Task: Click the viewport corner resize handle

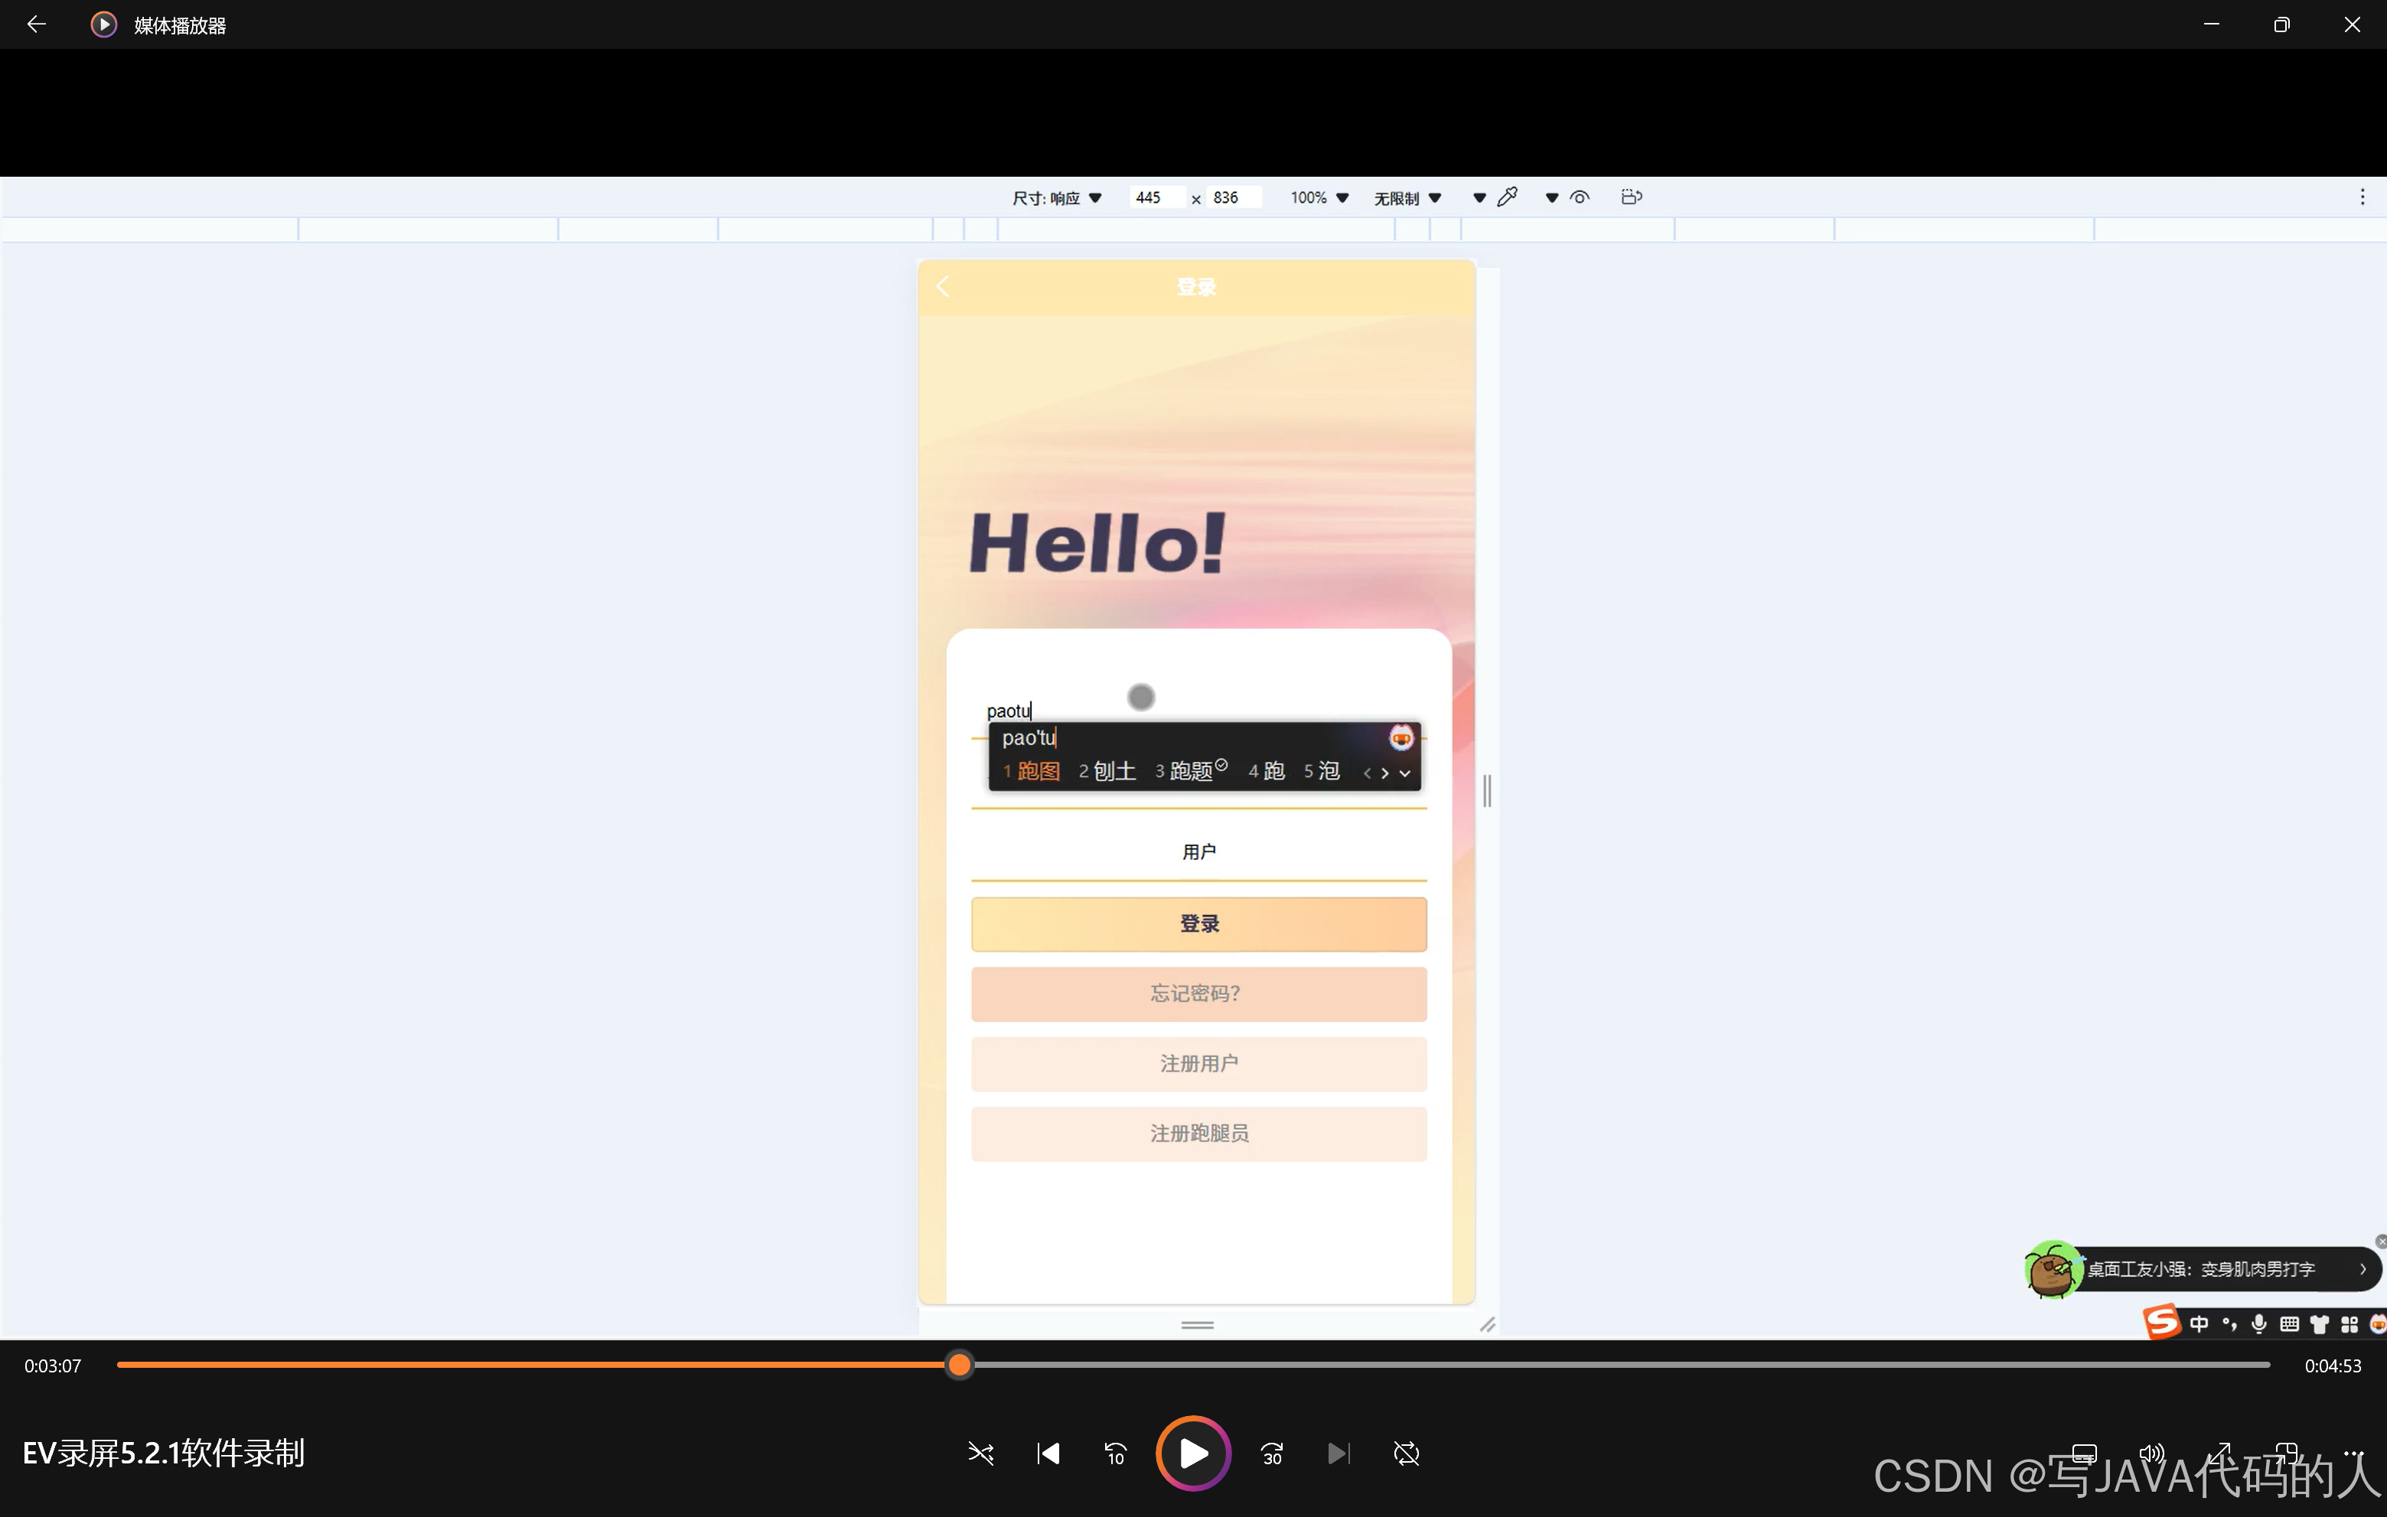Action: [1487, 1323]
